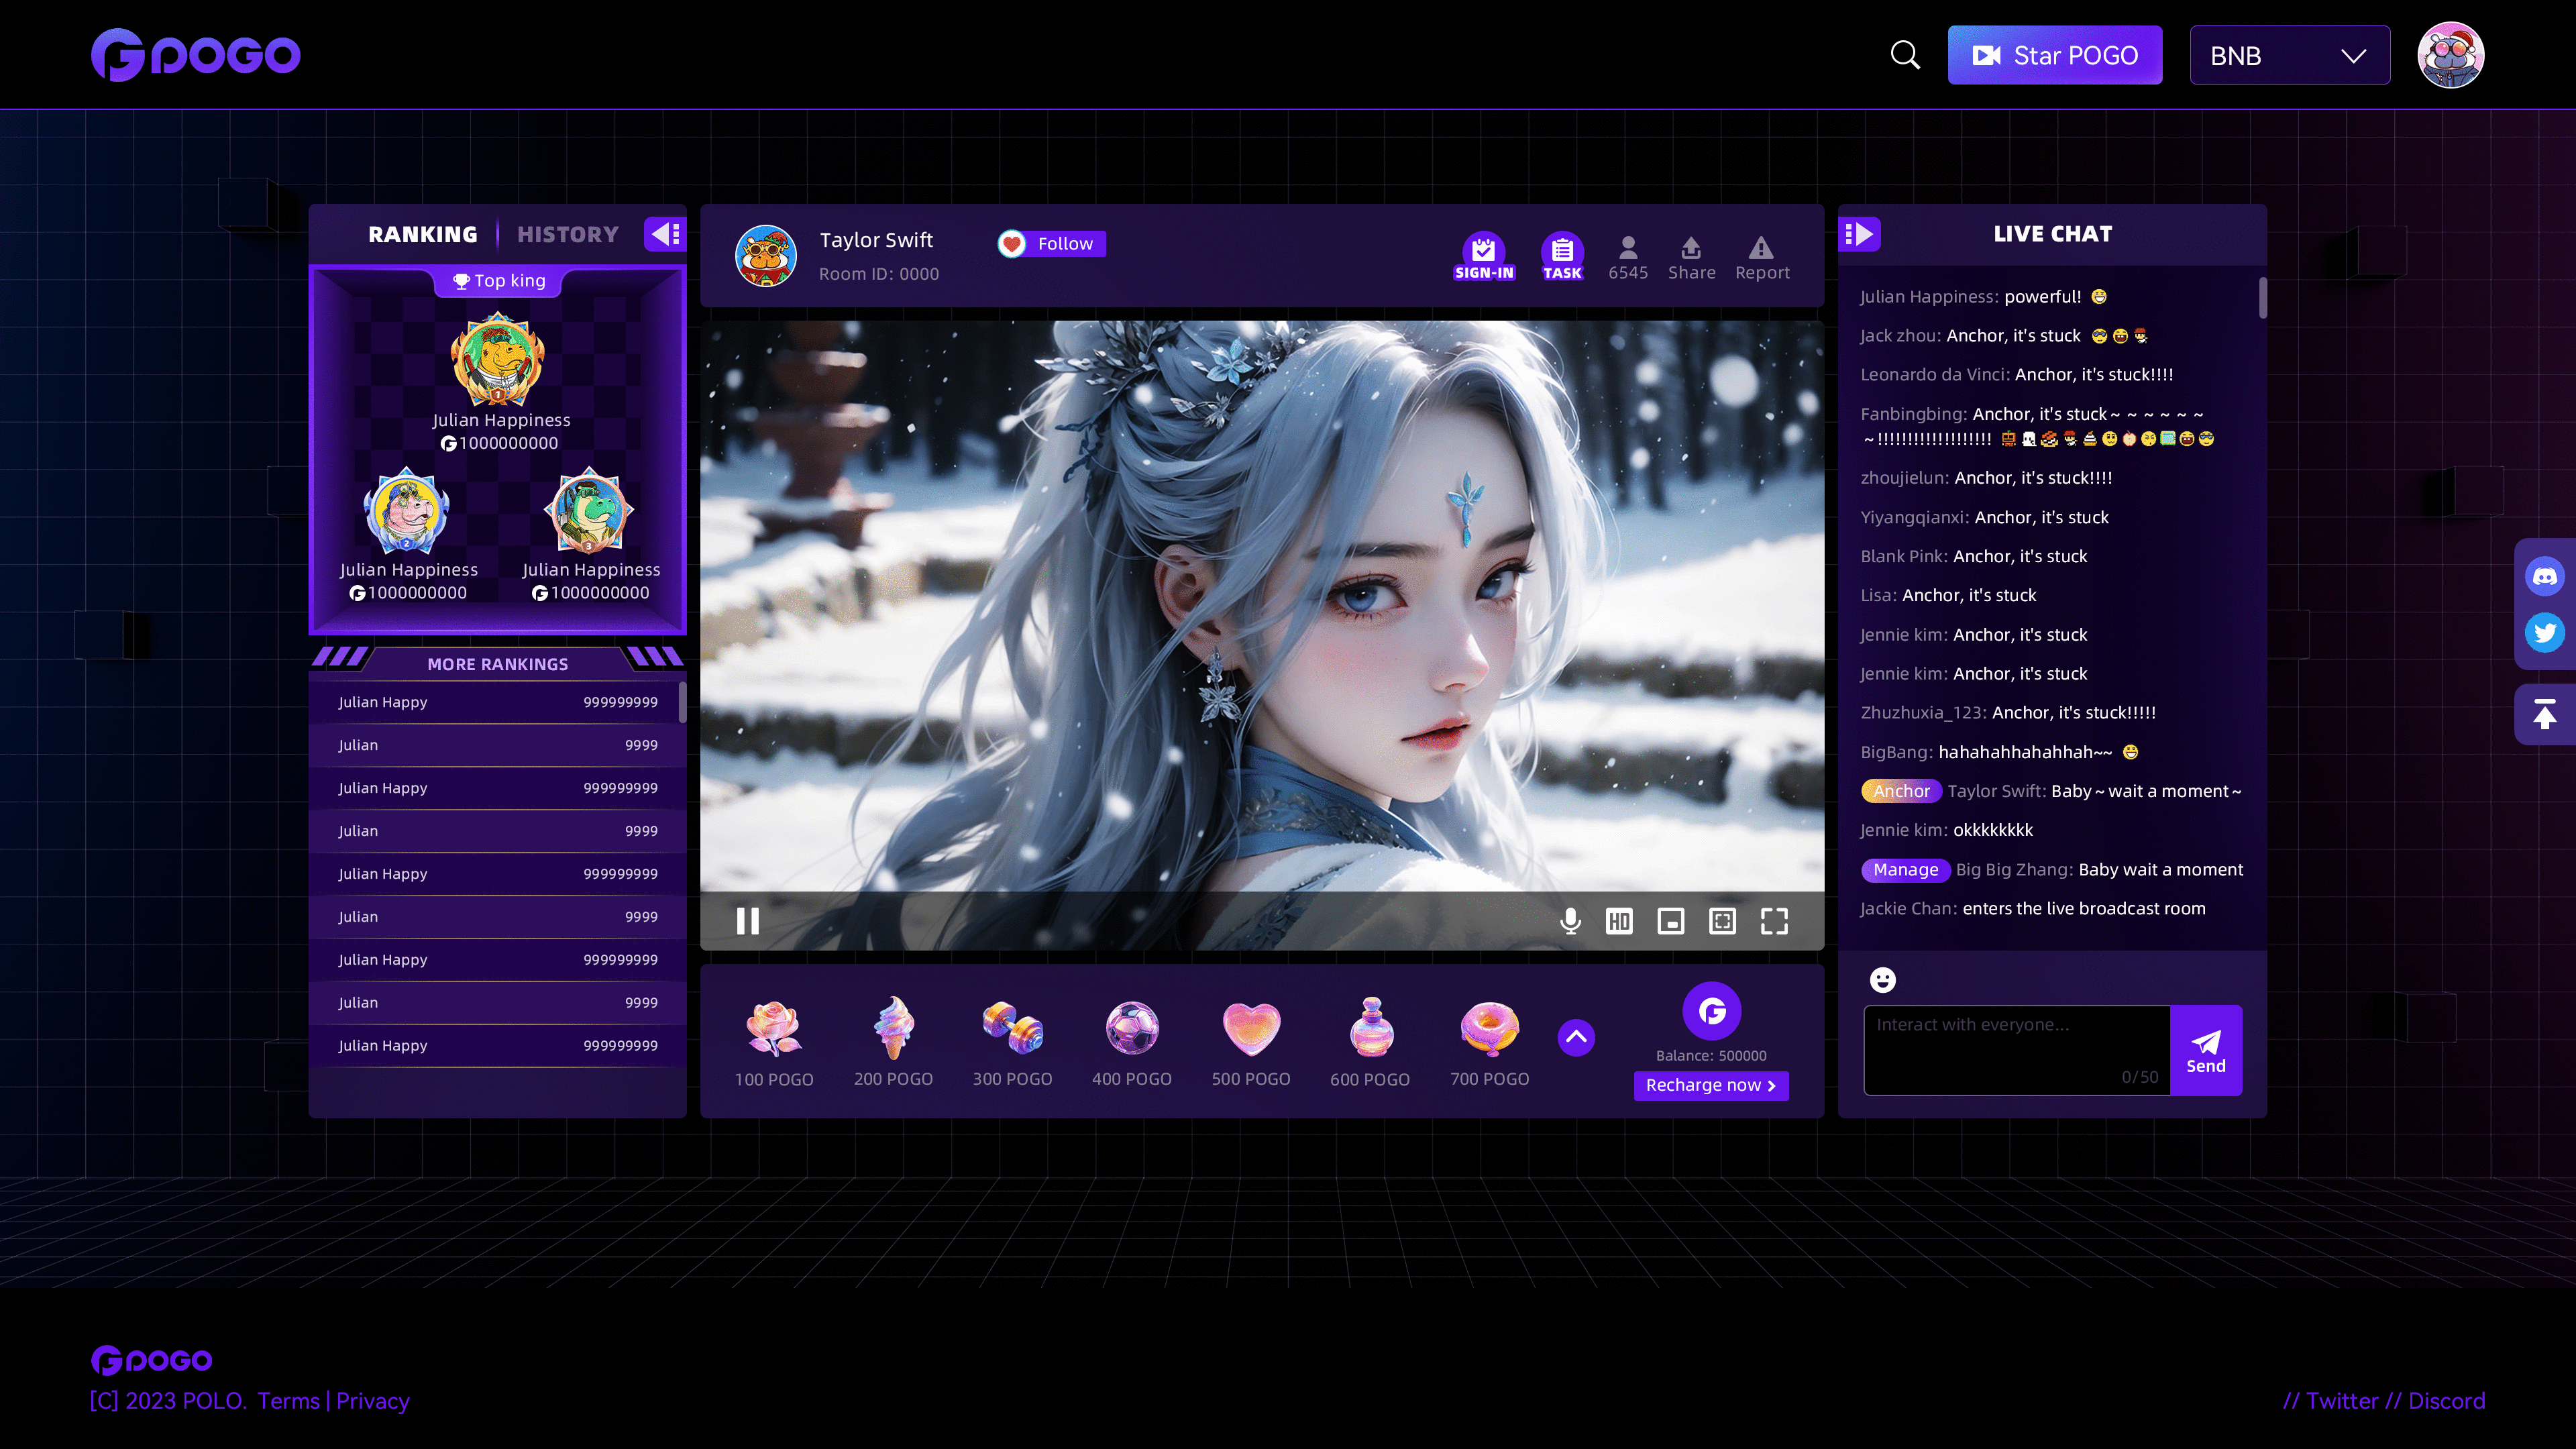Switch to the HISTORY tab
Viewport: 2576px width, 1449px height.
568,235
